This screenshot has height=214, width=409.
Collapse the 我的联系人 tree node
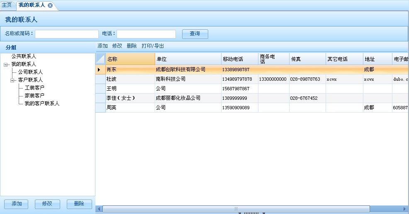coord(5,65)
